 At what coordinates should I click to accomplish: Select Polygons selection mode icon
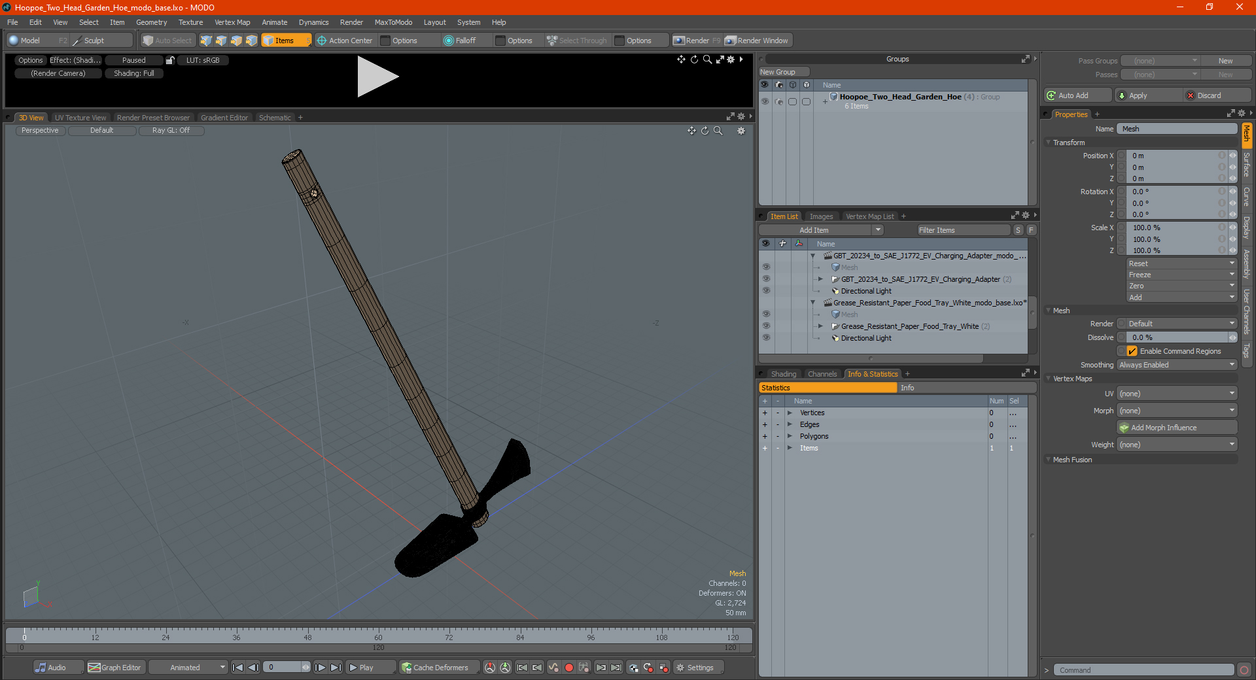point(236,41)
